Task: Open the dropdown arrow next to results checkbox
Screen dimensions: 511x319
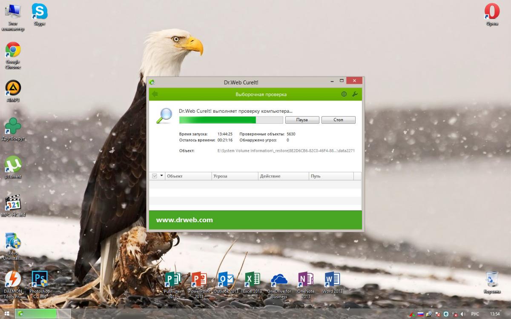Action: [x=161, y=176]
